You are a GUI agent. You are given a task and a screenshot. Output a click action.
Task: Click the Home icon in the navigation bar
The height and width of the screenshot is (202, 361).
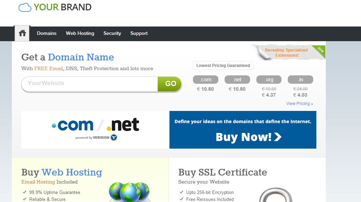coord(22,33)
